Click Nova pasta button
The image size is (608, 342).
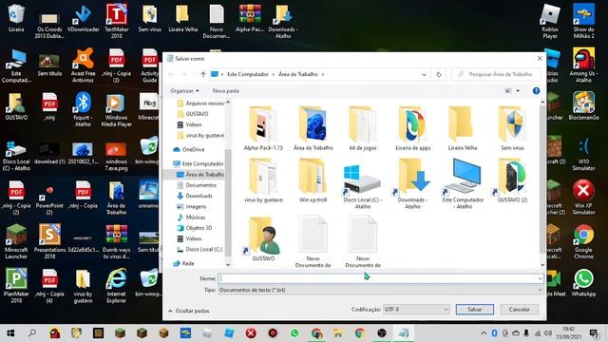[226, 91]
